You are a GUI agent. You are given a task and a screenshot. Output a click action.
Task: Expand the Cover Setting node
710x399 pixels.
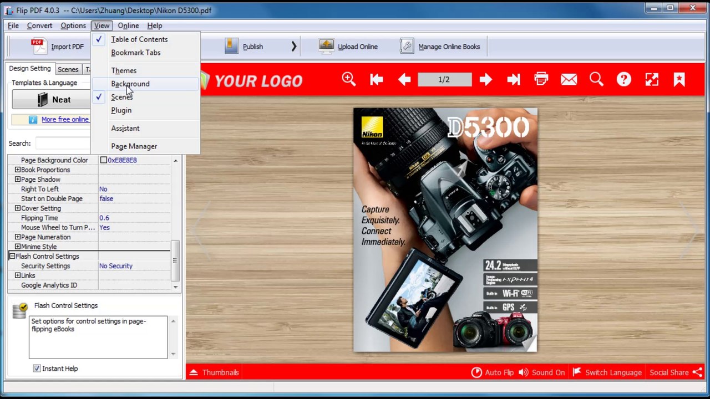coord(18,208)
